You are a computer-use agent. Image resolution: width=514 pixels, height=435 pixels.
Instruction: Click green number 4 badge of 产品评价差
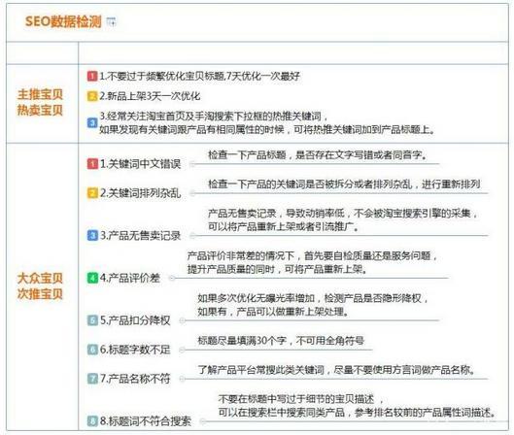92,278
